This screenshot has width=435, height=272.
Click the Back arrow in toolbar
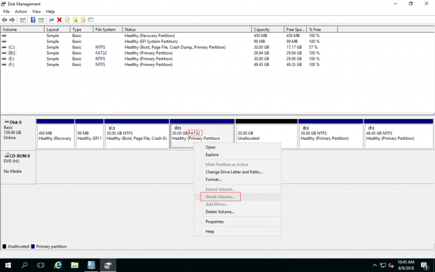click(x=5, y=20)
